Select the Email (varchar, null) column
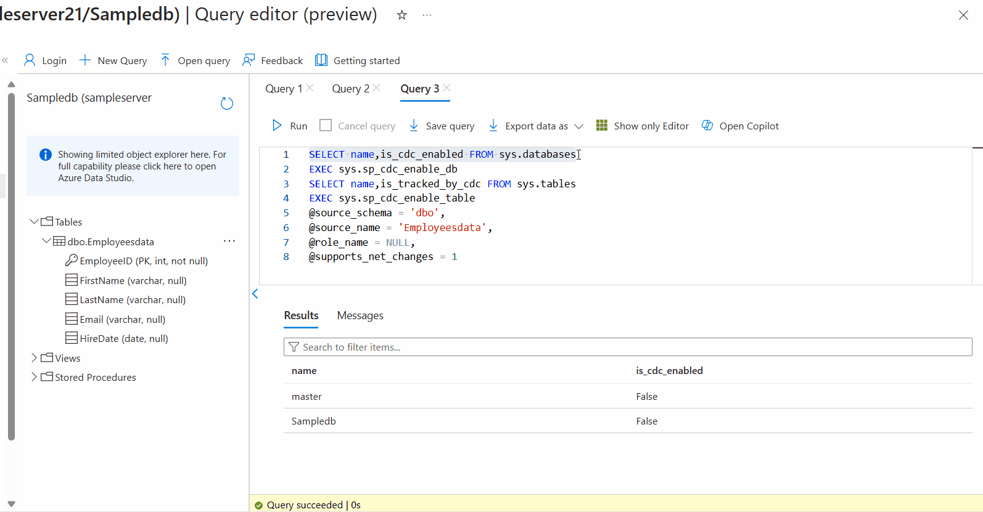Viewport: 983px width, 512px height. 122,319
